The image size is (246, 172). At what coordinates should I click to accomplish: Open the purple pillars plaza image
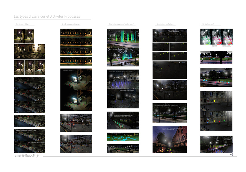[x=123, y=89]
